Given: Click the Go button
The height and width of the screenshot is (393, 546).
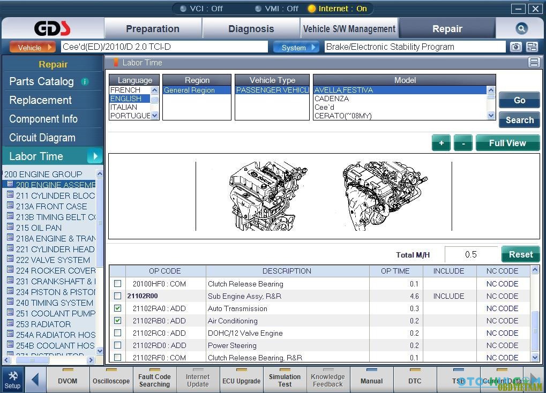Looking at the screenshot, I should pos(519,100).
